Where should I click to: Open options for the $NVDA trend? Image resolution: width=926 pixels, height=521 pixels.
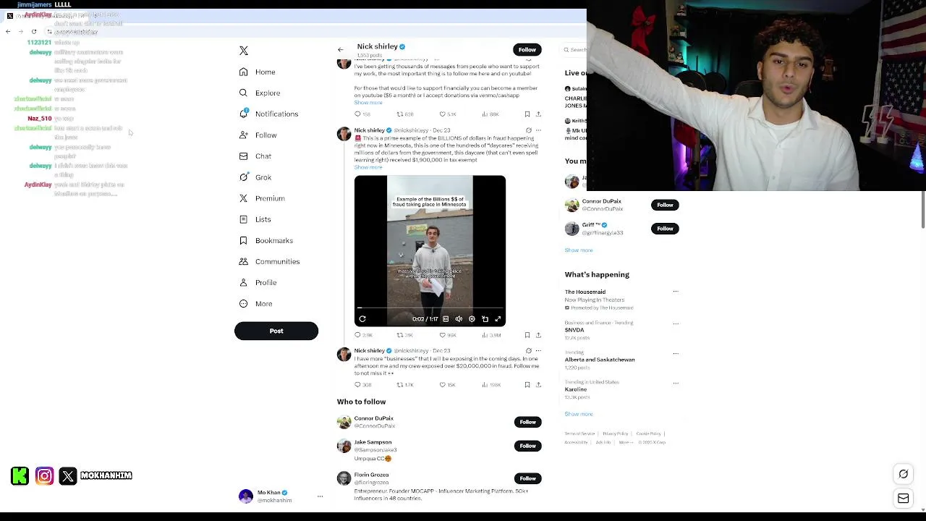tap(676, 323)
